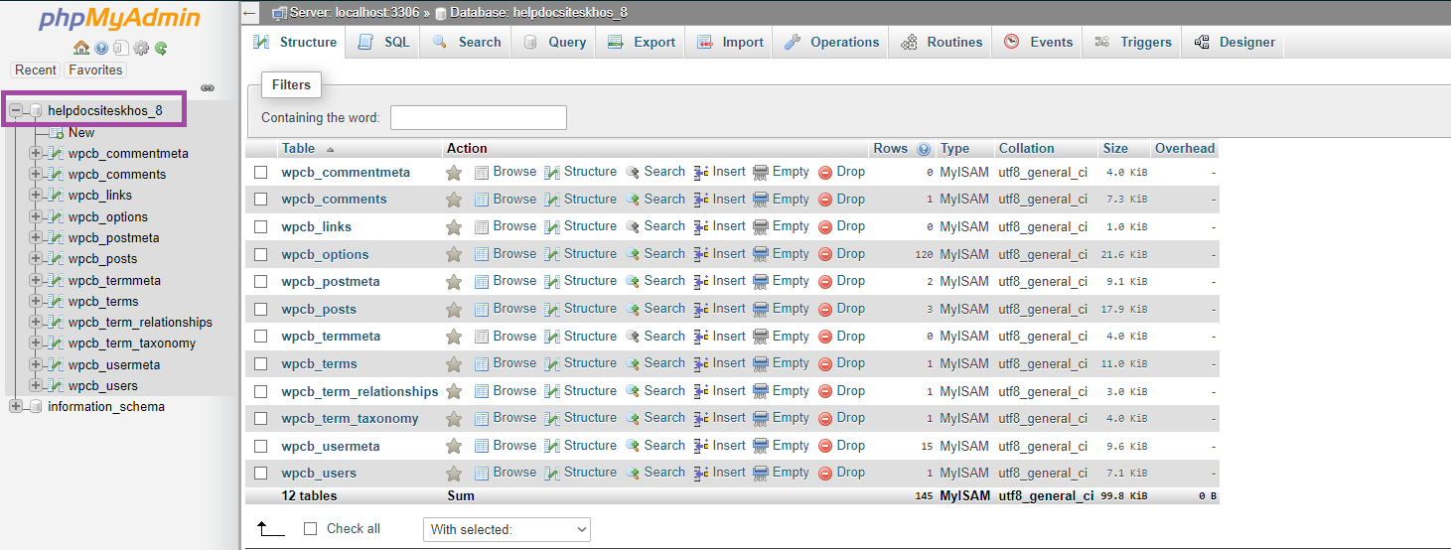This screenshot has width=1451, height=550.
Task: Tick checkbox for wpcb_postmeta row
Action: coord(261,282)
